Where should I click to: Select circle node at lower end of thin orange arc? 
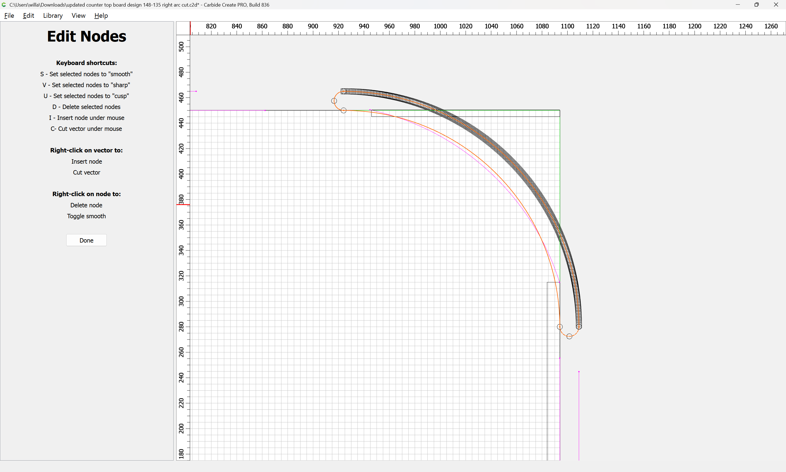[x=560, y=327]
